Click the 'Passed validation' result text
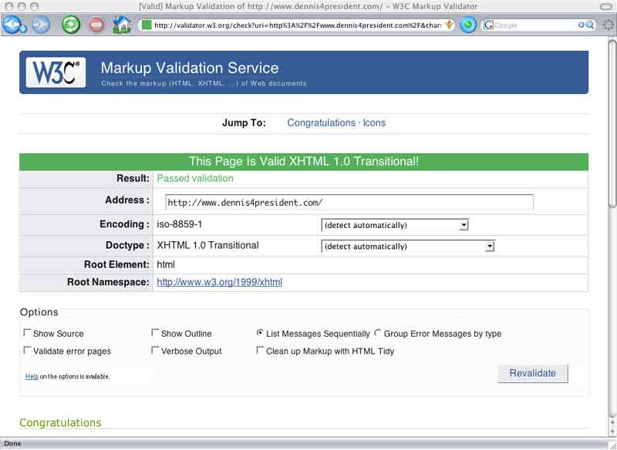The width and height of the screenshot is (617, 450). click(195, 178)
